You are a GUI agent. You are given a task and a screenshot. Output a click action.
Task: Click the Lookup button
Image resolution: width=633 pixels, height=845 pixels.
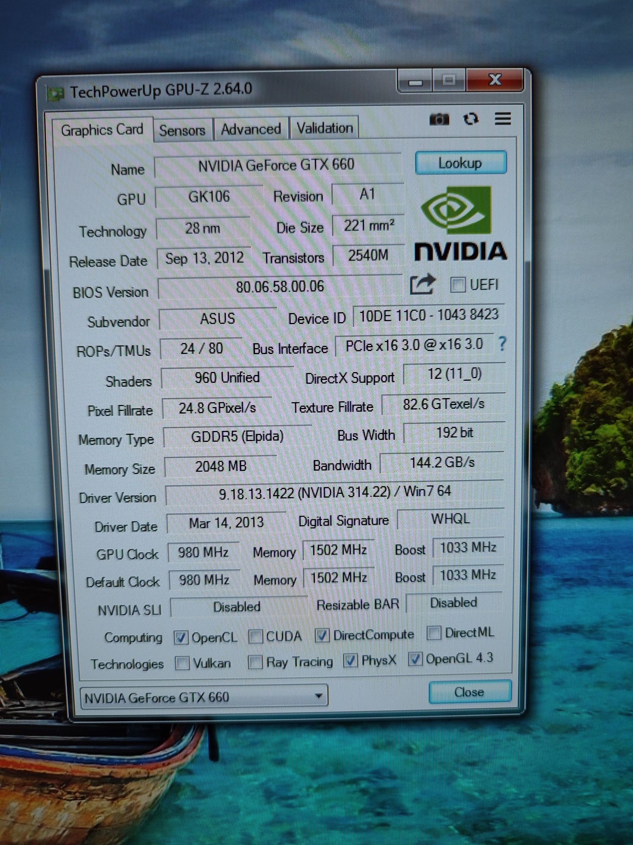coord(460,163)
